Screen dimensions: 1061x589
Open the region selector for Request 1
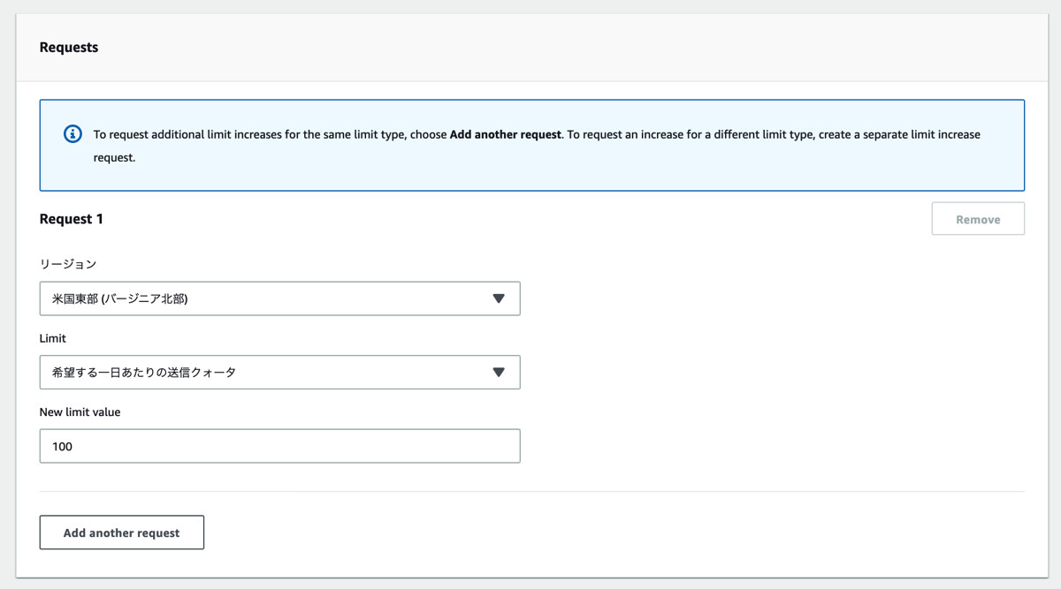pos(279,298)
